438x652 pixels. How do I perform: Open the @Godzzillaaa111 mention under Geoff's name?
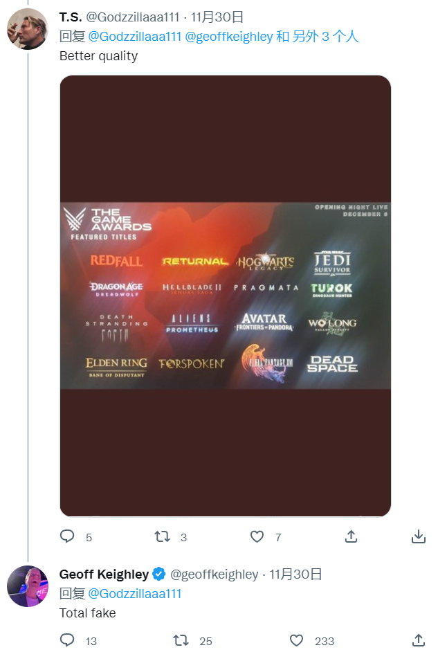coord(135,594)
